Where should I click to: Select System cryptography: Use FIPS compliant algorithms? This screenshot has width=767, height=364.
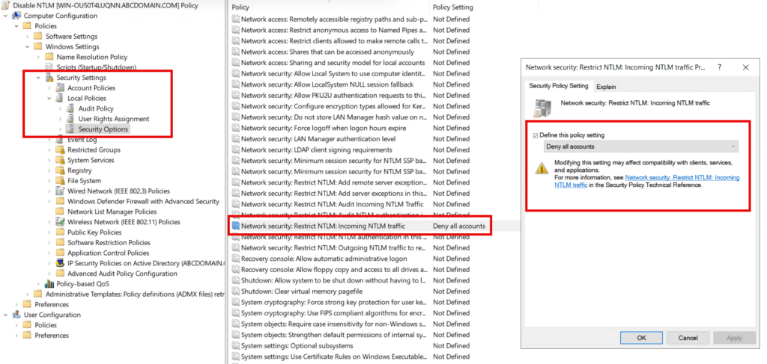[335, 313]
